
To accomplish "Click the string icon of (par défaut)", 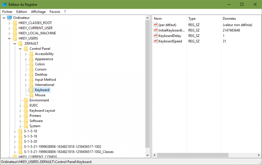I will tap(156, 25).
